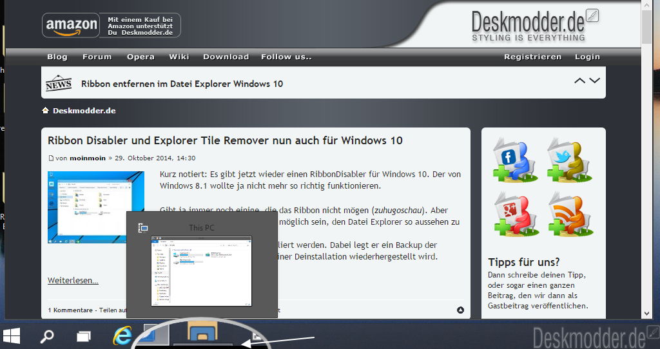Open the 1 Kommentare link
The image size is (660, 349).
click(70, 310)
